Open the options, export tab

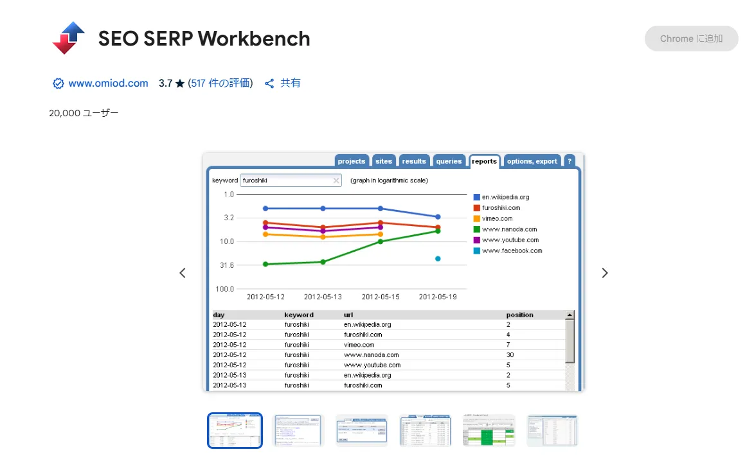pyautogui.click(x=532, y=161)
